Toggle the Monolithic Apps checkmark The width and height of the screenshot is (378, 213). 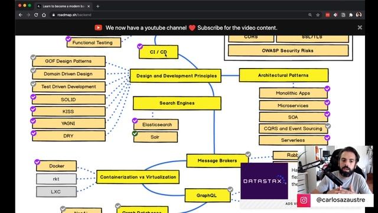click(x=327, y=89)
